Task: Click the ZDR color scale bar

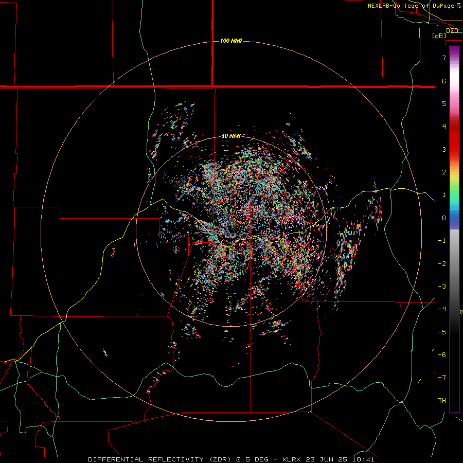Action: (x=454, y=228)
